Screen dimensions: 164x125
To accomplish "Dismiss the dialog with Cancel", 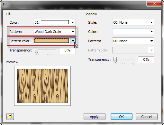I will coord(147,117).
